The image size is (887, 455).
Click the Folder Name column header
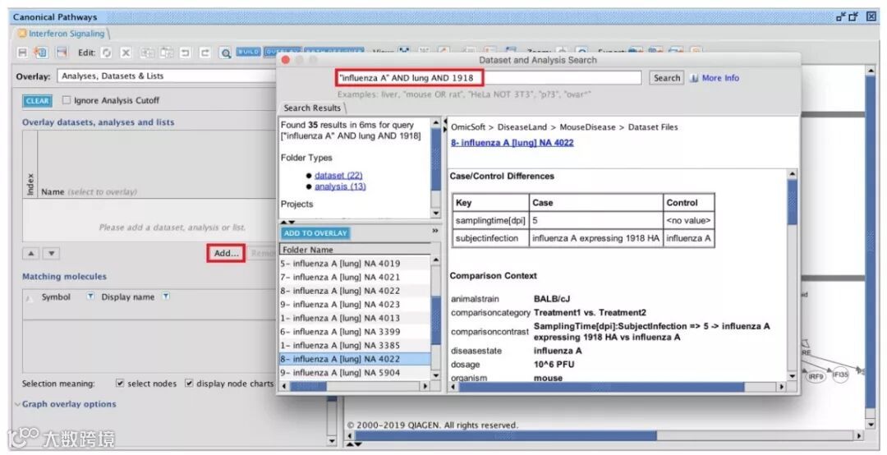coord(356,250)
